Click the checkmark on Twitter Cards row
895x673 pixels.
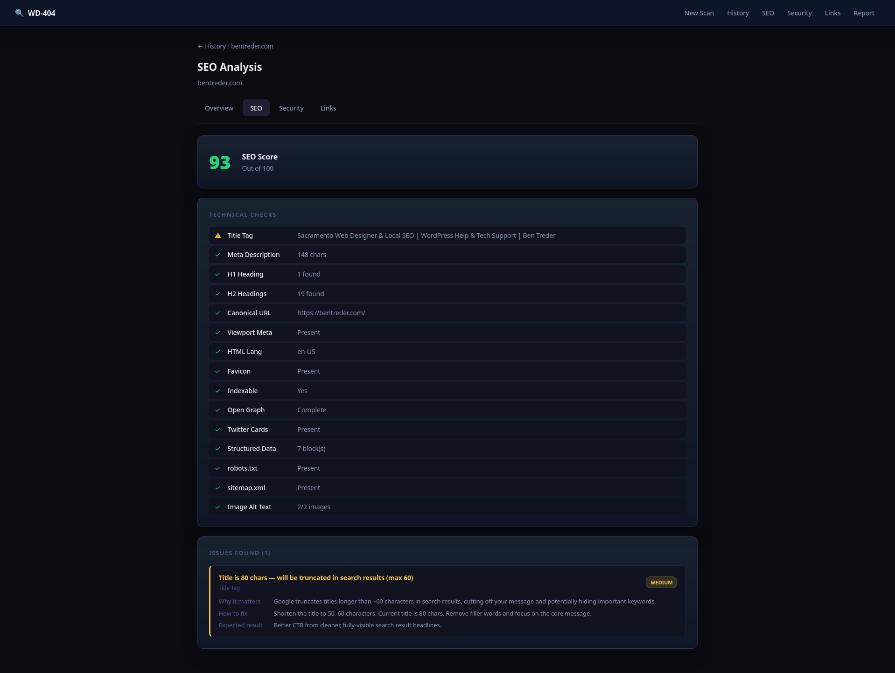(x=217, y=430)
